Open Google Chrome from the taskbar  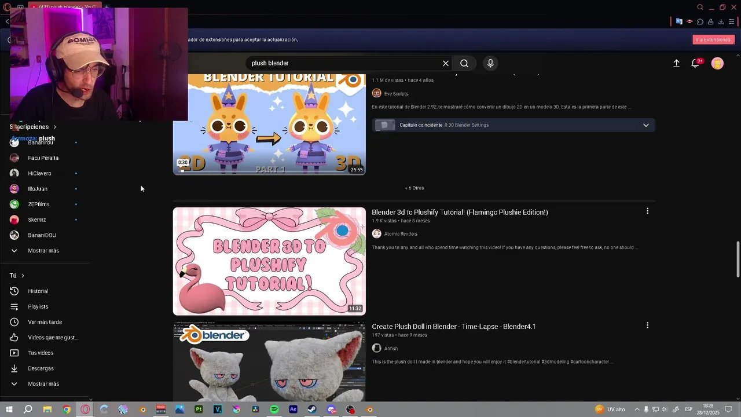pyautogui.click(x=67, y=409)
